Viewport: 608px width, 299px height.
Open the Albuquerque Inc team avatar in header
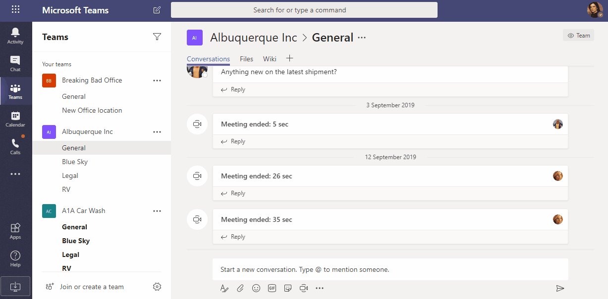pos(195,38)
